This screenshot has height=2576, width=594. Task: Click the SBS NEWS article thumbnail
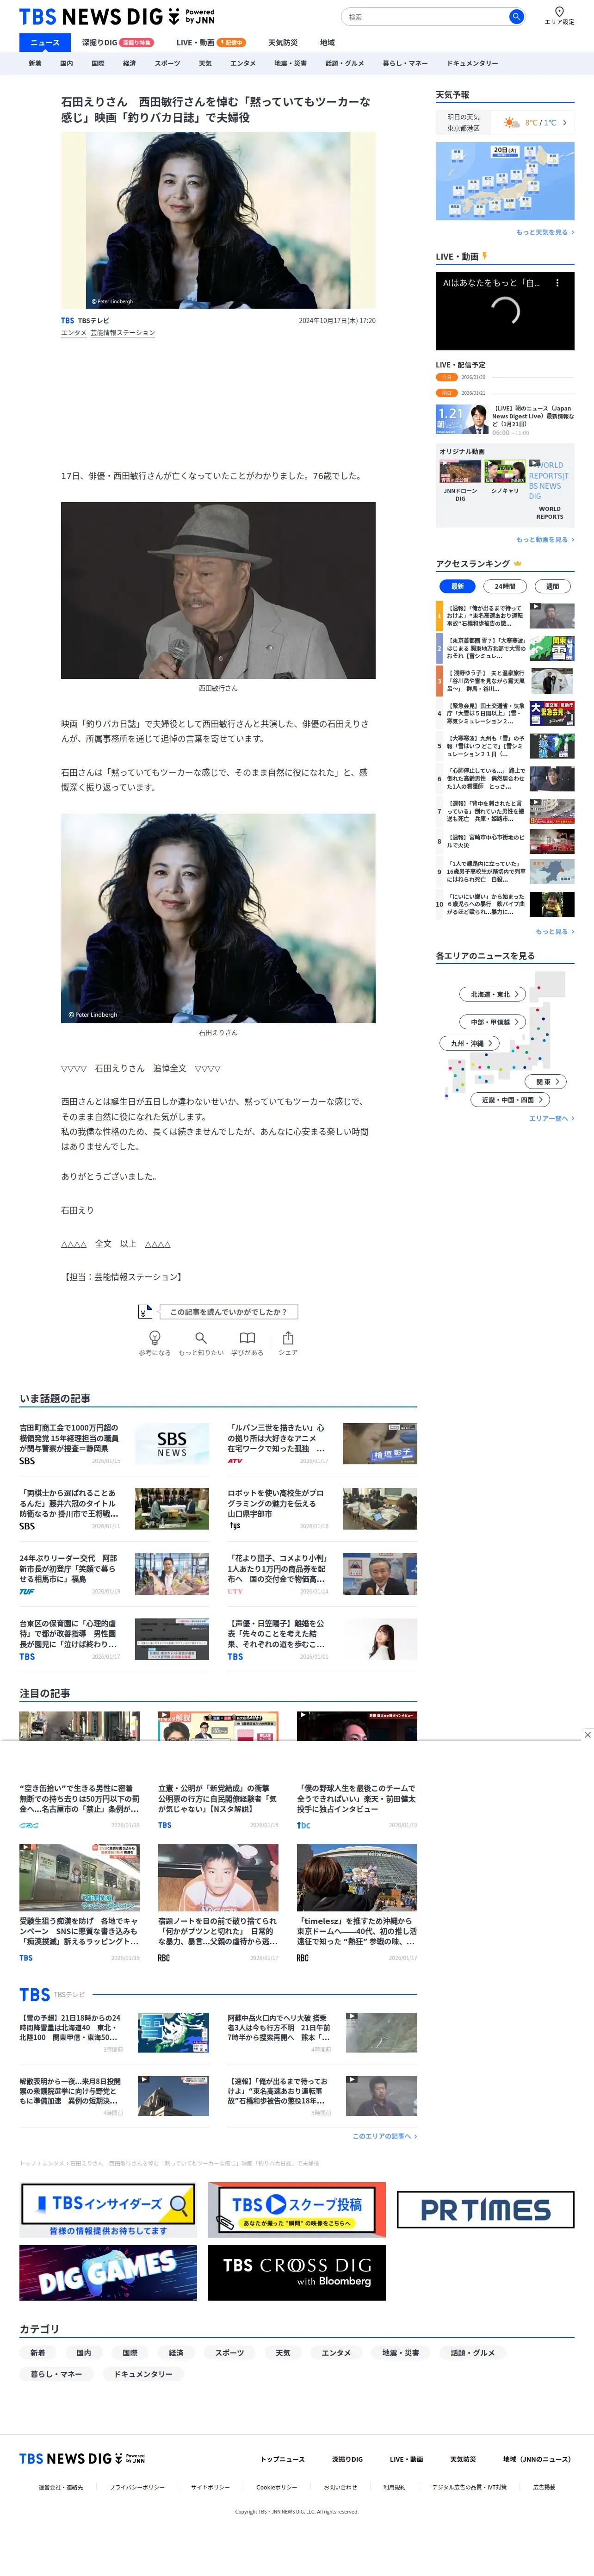172,1444
